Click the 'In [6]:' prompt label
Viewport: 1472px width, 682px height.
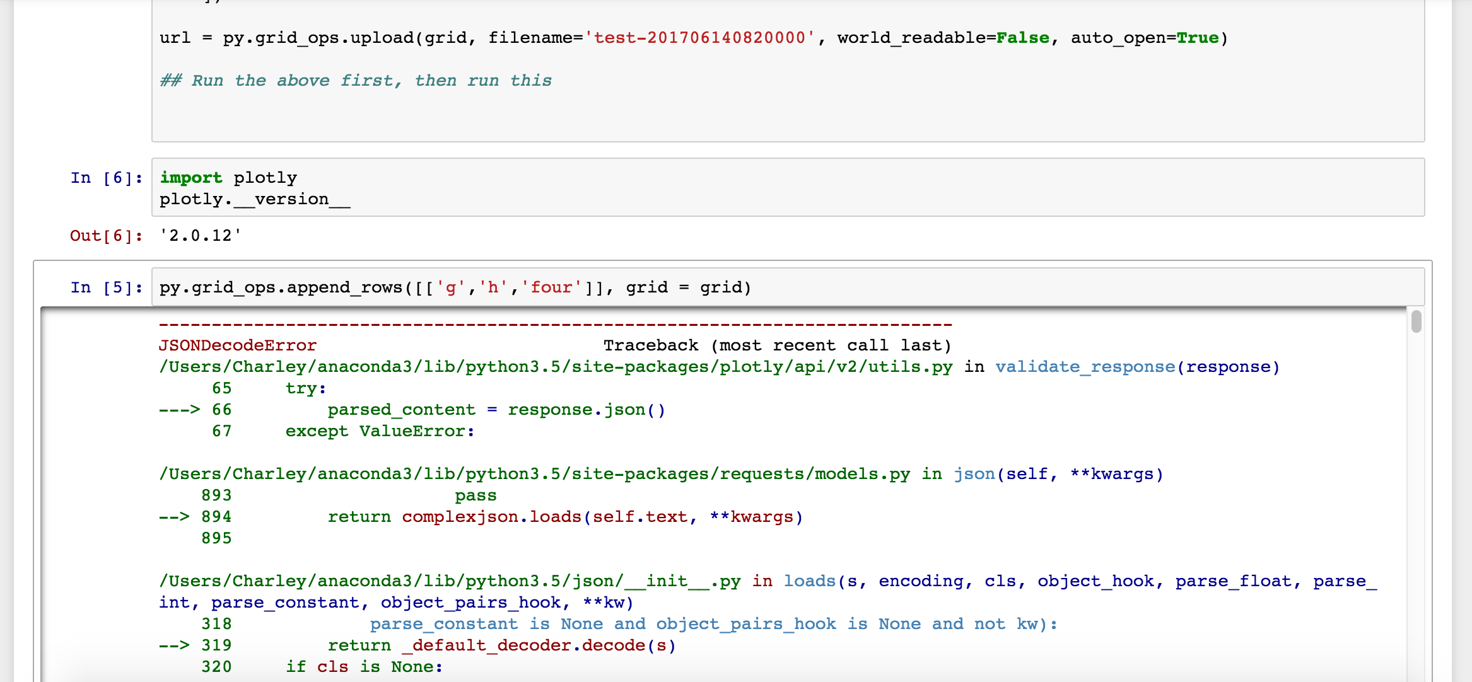coord(107,178)
